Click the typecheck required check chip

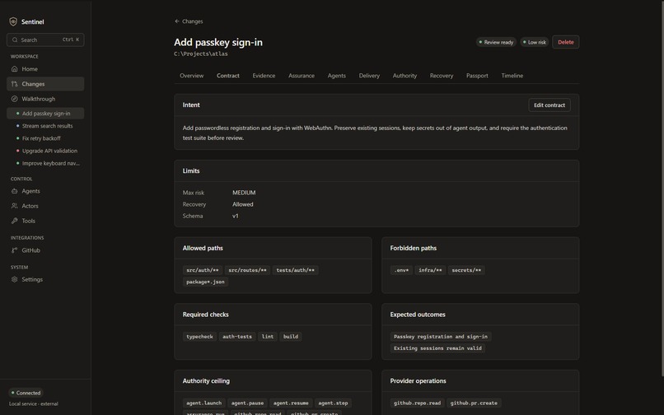199,337
